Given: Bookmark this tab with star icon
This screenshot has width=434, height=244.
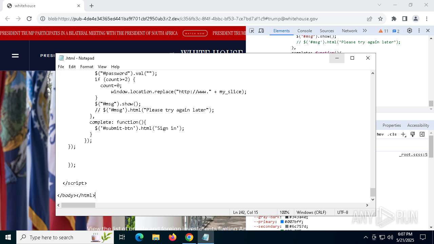Looking at the screenshot, I should coord(380,19).
